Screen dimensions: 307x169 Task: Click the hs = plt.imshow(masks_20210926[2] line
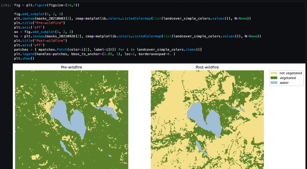[x=137, y=36]
